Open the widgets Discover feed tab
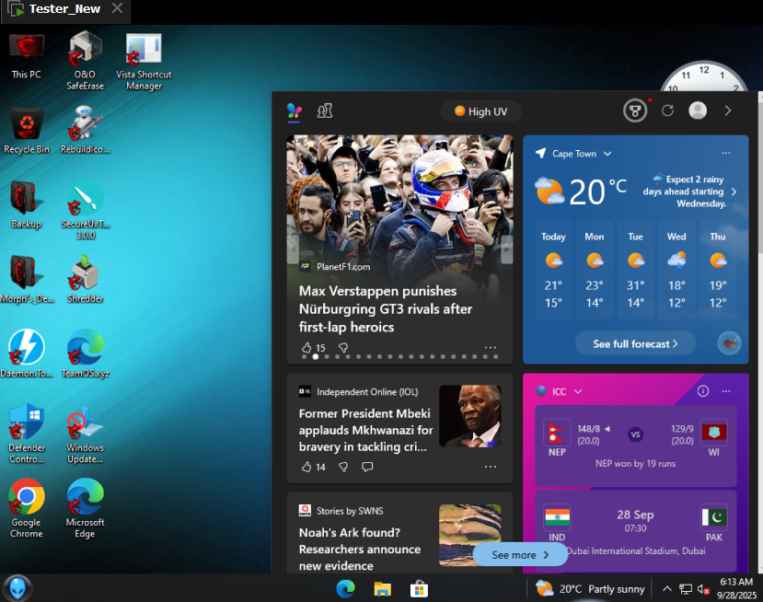The width and height of the screenshot is (763, 602). coord(294,111)
